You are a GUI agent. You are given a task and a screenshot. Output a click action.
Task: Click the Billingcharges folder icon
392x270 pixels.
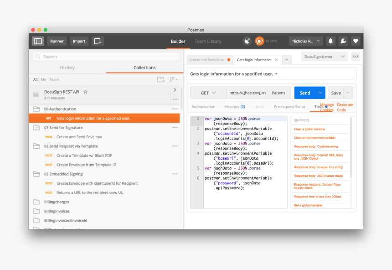point(36,202)
